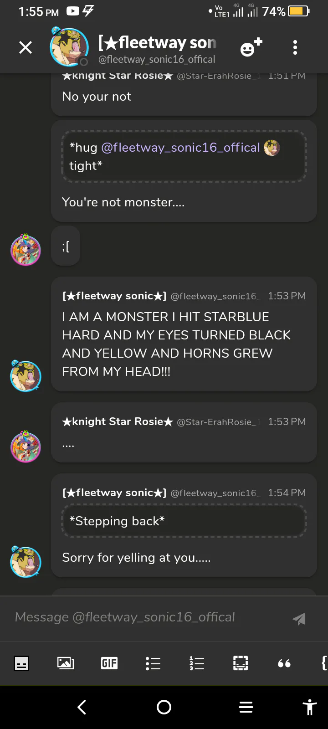Insert code block with curly brace icon
This screenshot has height=729, width=328.
click(323, 663)
